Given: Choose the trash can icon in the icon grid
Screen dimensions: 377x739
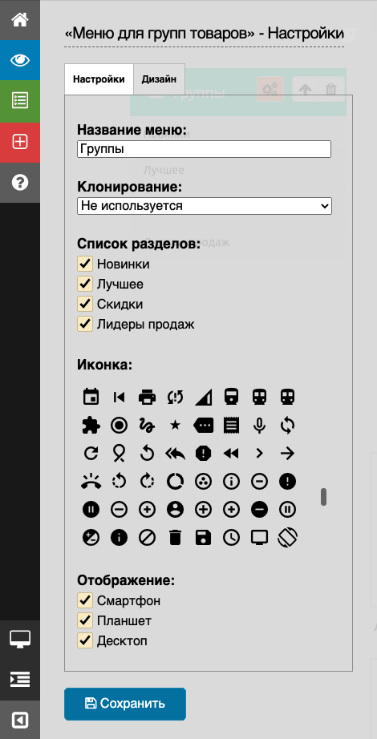Looking at the screenshot, I should (175, 538).
